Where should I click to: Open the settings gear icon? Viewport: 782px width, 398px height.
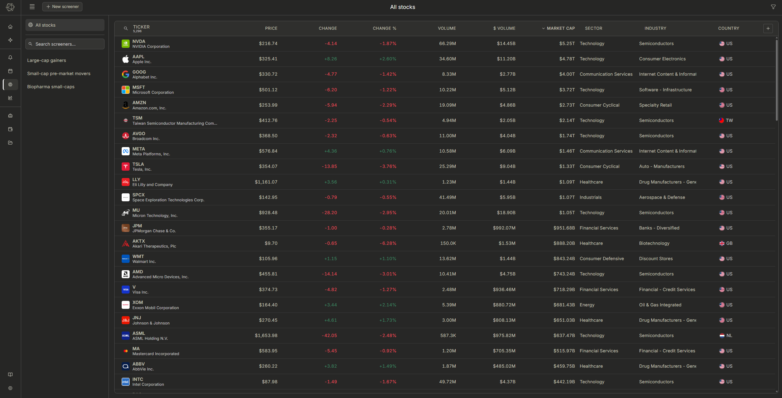click(x=10, y=388)
